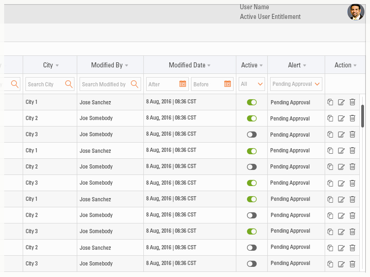Turn off Active toggle in the first row

pyautogui.click(x=252, y=102)
